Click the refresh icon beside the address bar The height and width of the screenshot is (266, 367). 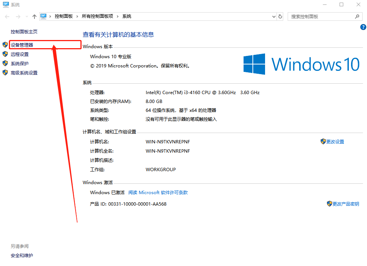(x=280, y=16)
